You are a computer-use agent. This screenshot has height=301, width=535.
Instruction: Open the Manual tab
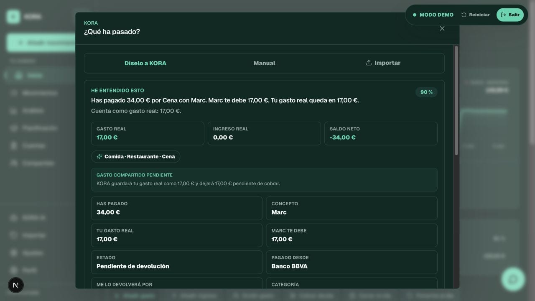point(264,63)
